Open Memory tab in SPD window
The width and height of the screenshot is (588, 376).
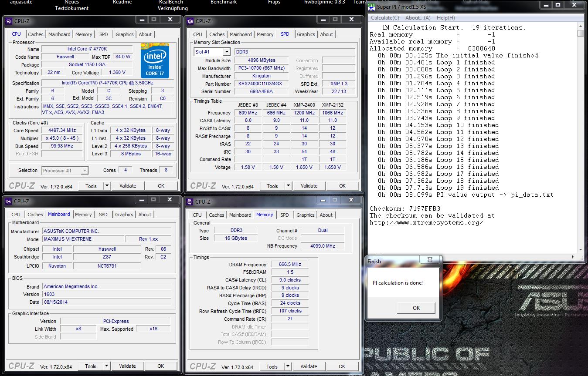pyautogui.click(x=265, y=34)
